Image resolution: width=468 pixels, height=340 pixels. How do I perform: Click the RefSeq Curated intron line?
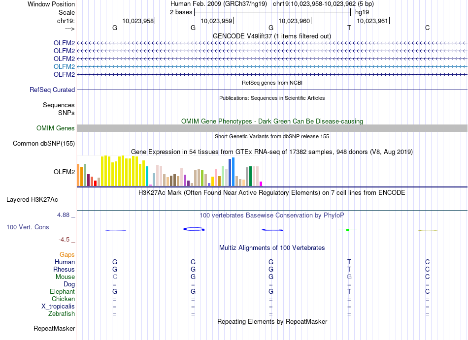272,90
